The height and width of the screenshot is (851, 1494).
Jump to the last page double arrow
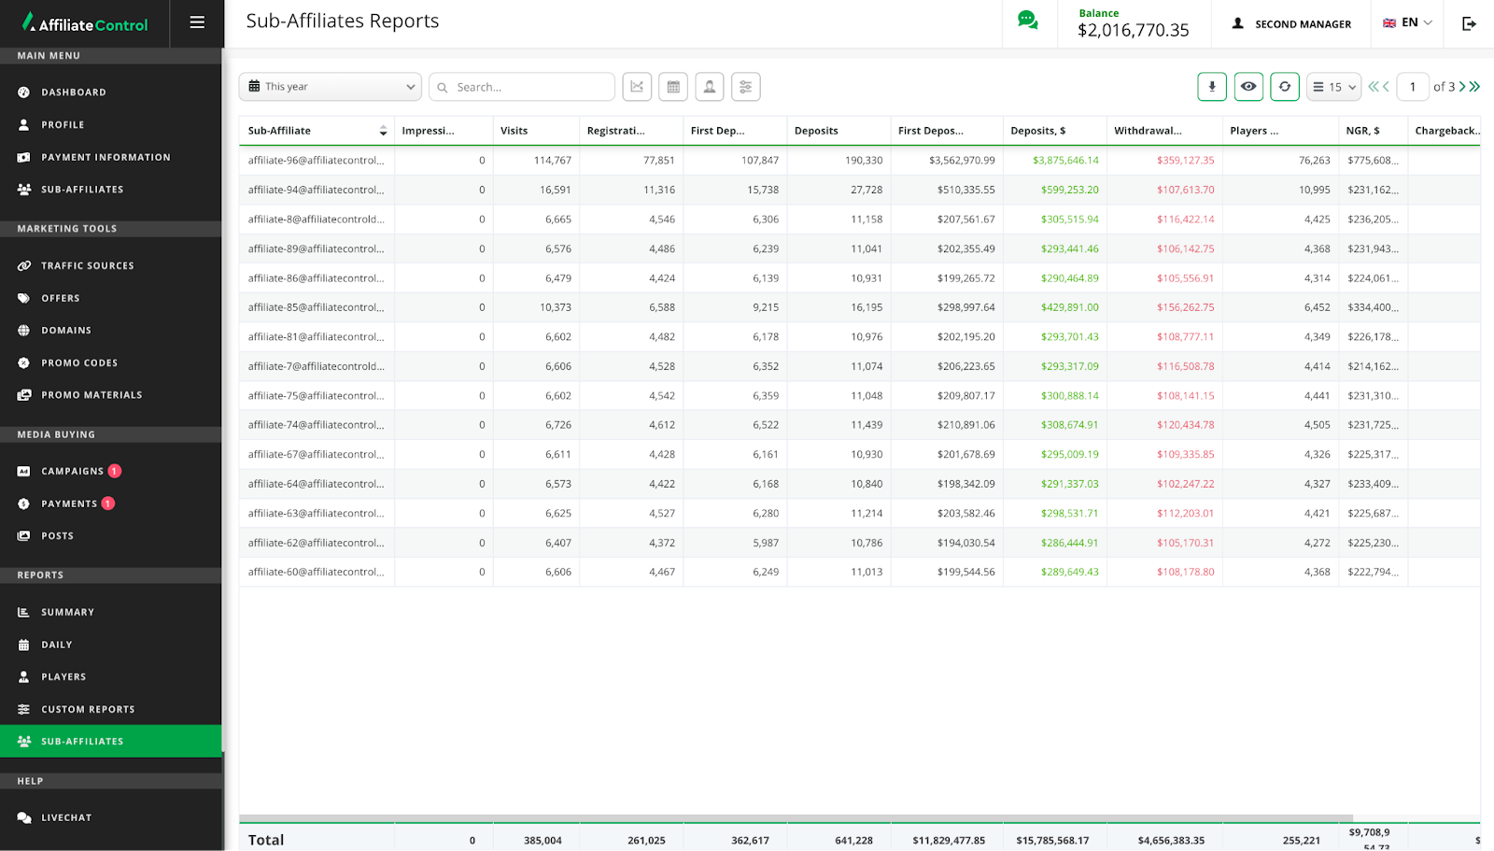(1475, 87)
